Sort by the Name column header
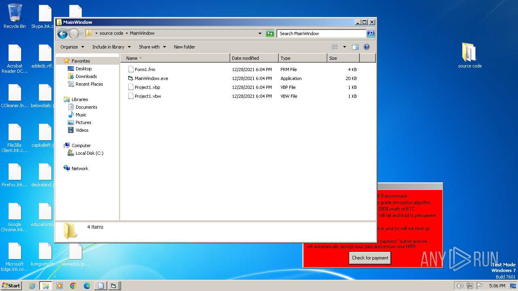Image resolution: width=518 pixels, height=291 pixels. click(175, 58)
